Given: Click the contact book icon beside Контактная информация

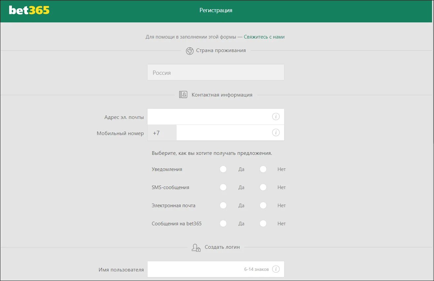Looking at the screenshot, I should click(183, 95).
